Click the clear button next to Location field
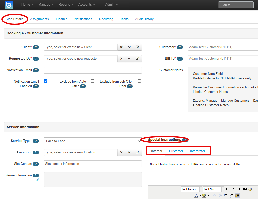The height and width of the screenshot is (200, 258). 121,152
